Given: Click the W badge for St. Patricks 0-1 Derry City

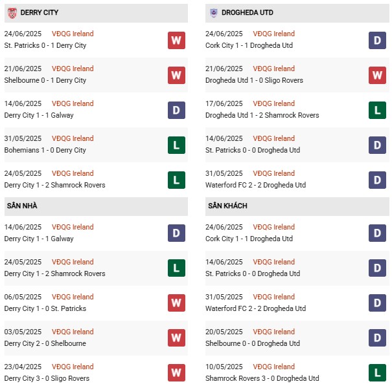Looking at the screenshot, I should tap(176, 40).
